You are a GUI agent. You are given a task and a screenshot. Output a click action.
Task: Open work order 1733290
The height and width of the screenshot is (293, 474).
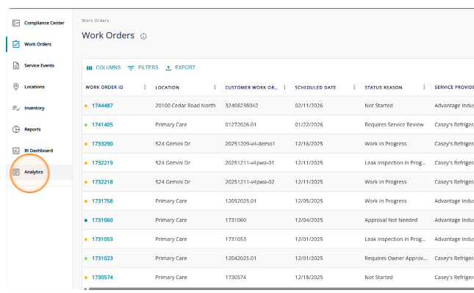pyautogui.click(x=102, y=144)
